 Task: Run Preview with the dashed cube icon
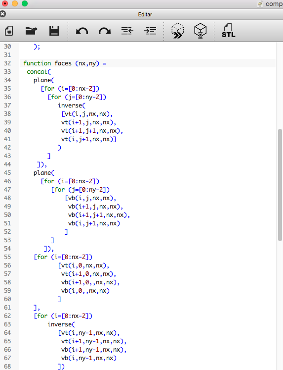(x=178, y=31)
